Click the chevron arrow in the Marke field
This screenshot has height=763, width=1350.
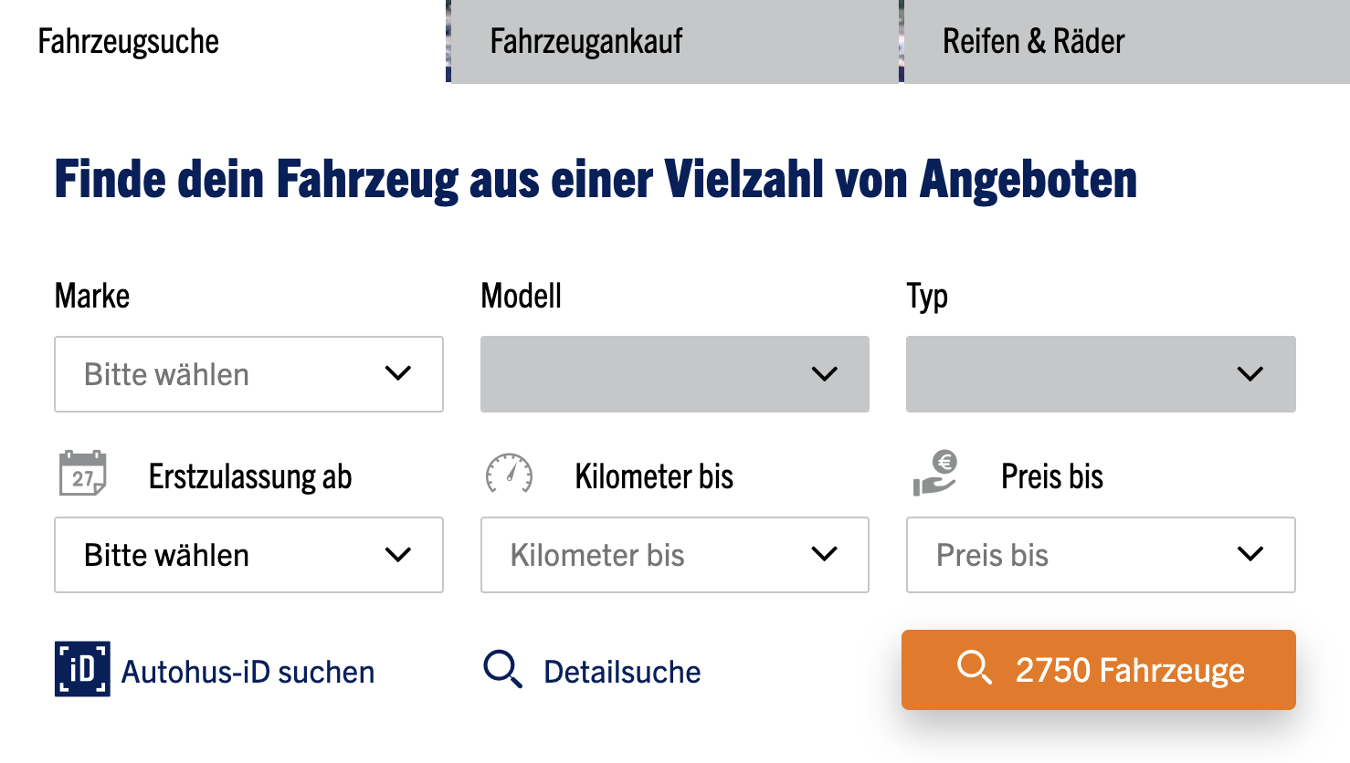(x=398, y=373)
